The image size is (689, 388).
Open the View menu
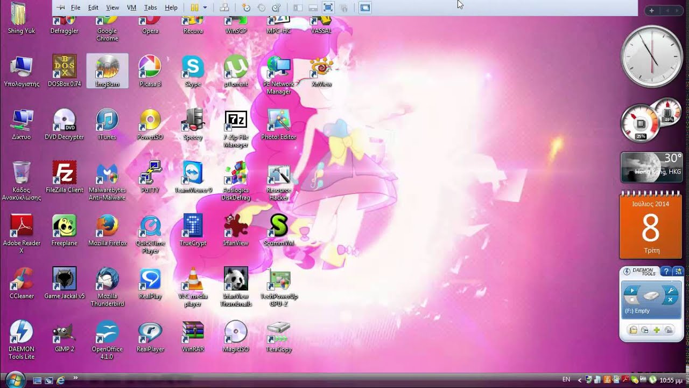[113, 8]
